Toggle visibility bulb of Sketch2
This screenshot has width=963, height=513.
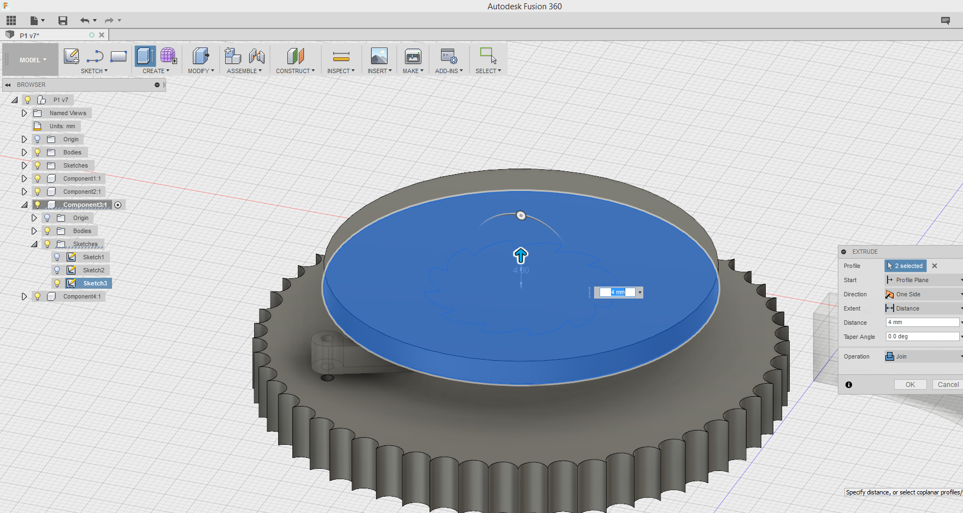pos(57,270)
